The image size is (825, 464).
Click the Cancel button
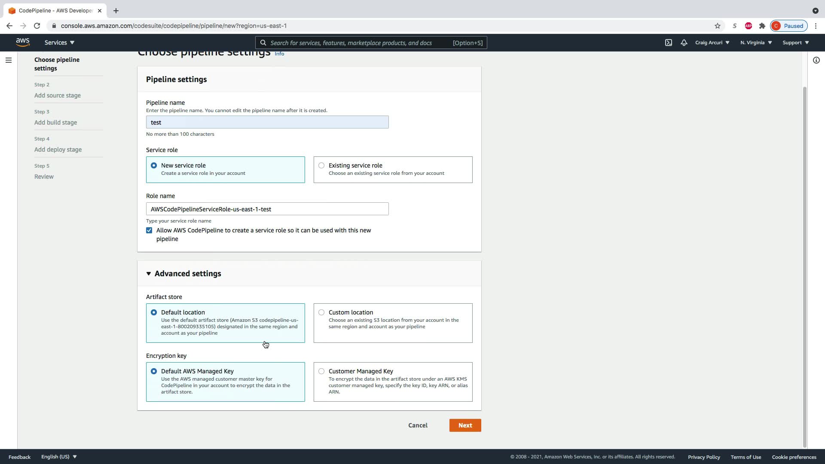coord(418,425)
